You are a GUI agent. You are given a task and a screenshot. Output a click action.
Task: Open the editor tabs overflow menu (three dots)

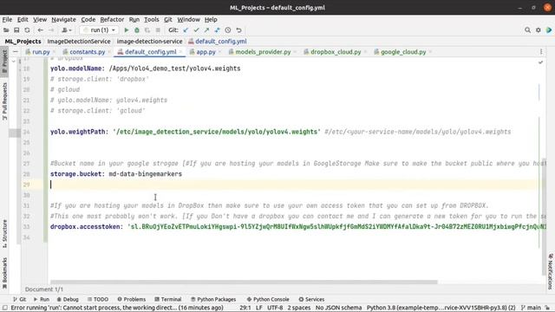[541, 52]
